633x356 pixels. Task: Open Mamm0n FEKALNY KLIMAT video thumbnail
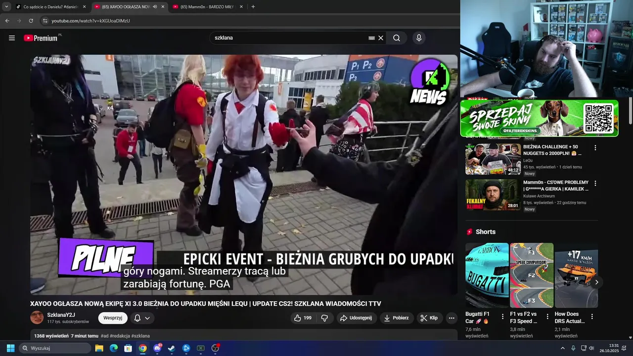point(493,195)
